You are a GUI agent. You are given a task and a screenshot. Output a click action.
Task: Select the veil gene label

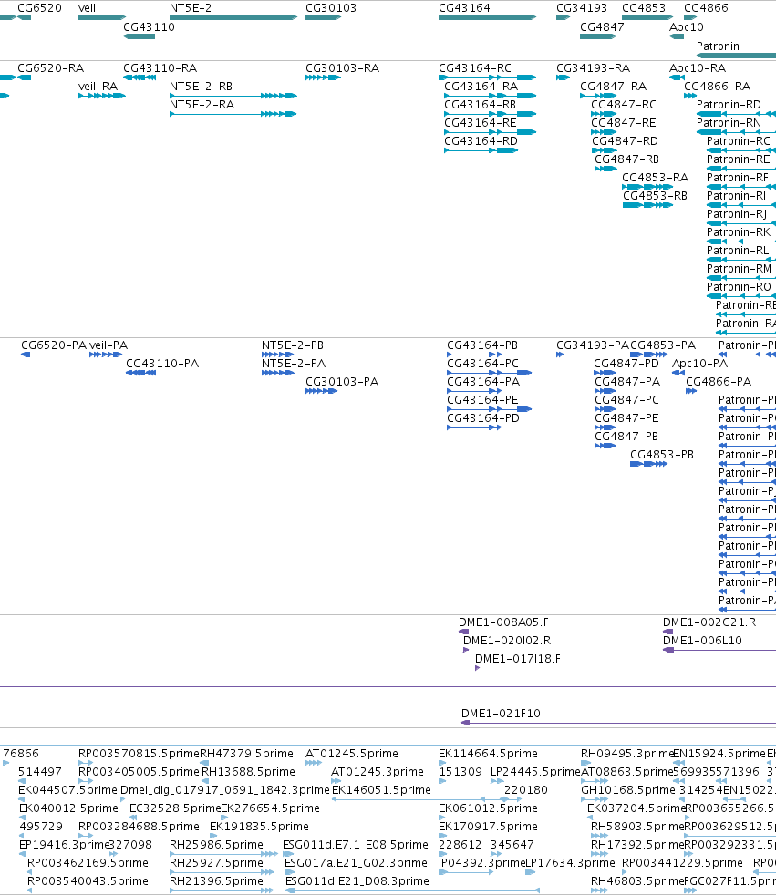tap(87, 8)
